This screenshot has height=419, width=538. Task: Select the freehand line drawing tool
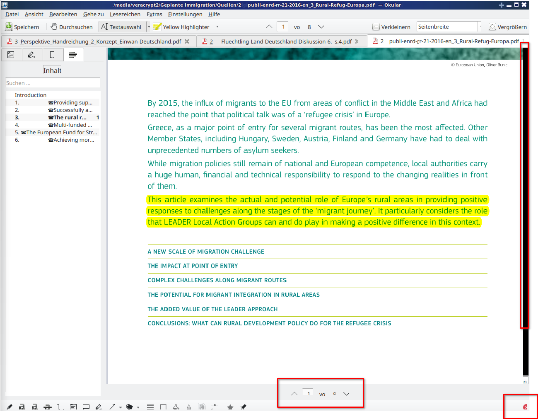point(99,407)
